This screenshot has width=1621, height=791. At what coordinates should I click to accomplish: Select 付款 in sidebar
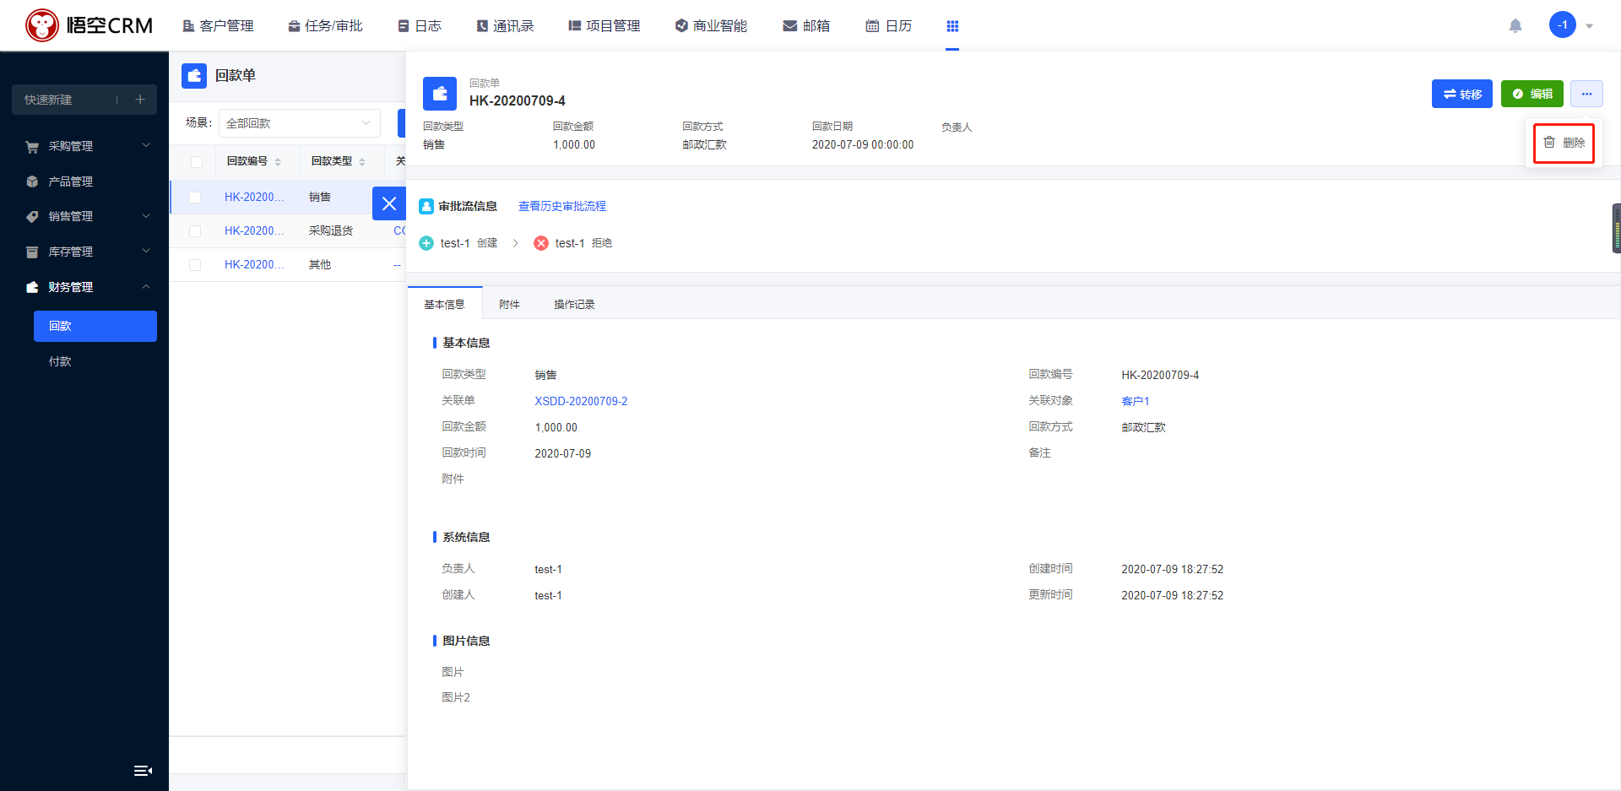(x=95, y=361)
